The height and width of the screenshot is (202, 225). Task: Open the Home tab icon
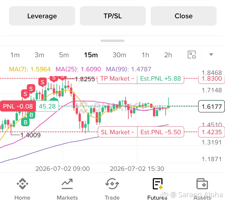click(x=22, y=184)
